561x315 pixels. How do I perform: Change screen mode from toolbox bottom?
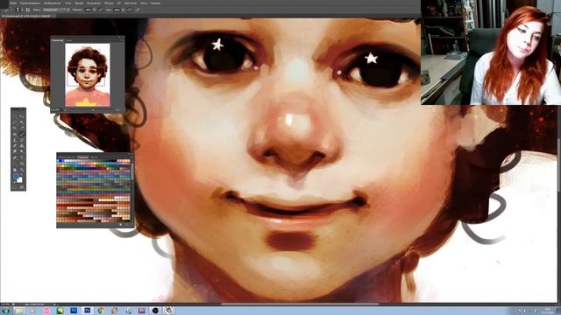(x=22, y=187)
